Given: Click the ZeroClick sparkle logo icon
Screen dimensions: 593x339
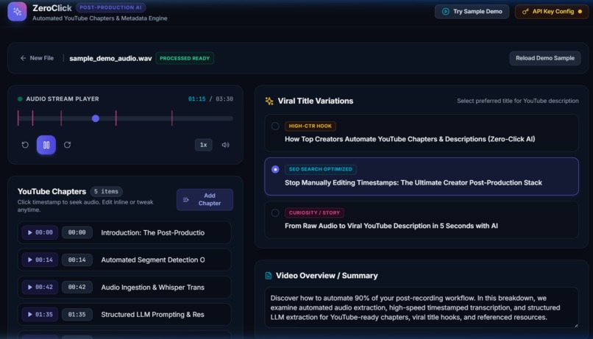Looking at the screenshot, I should click(17, 11).
